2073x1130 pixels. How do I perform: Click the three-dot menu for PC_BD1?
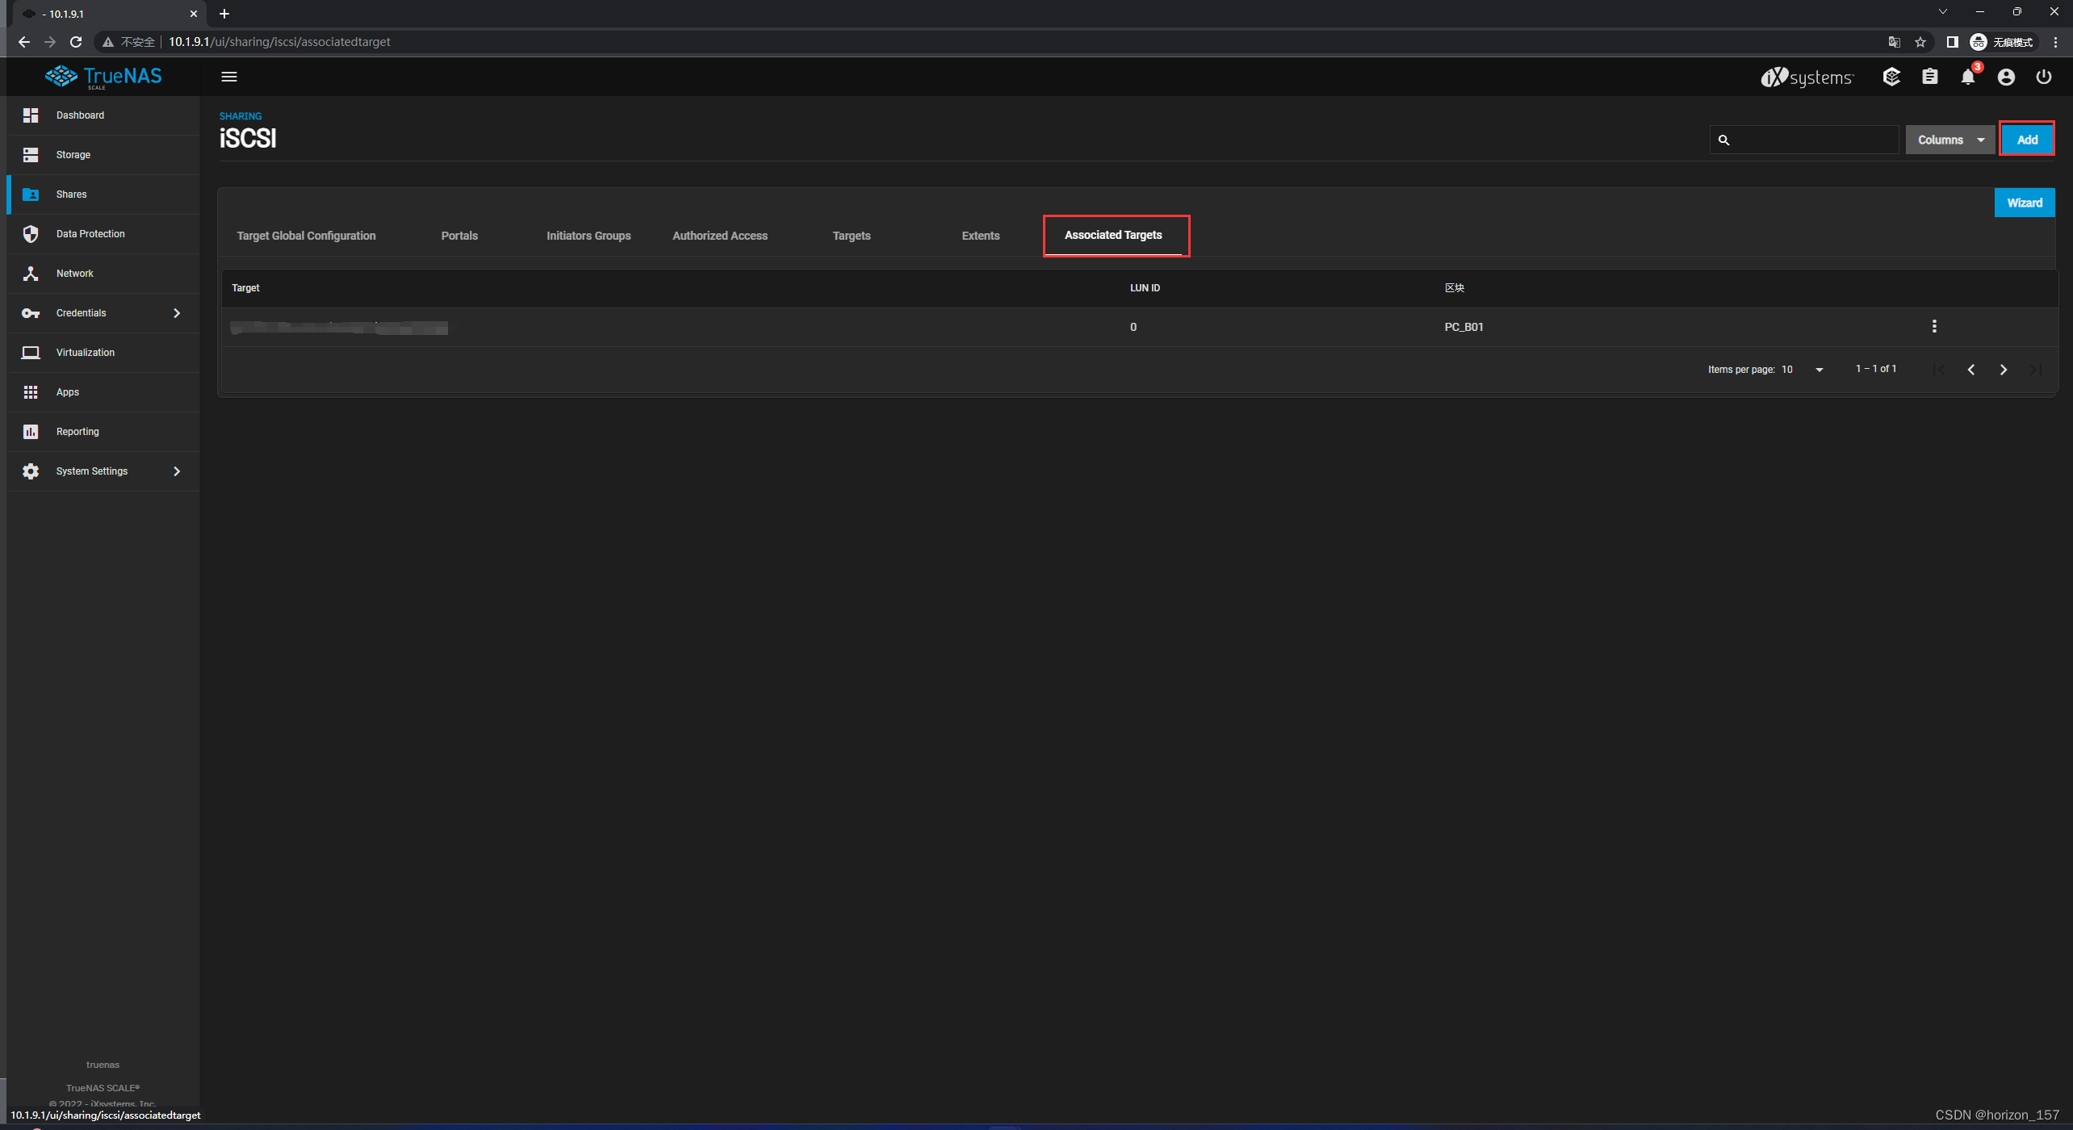(1934, 325)
